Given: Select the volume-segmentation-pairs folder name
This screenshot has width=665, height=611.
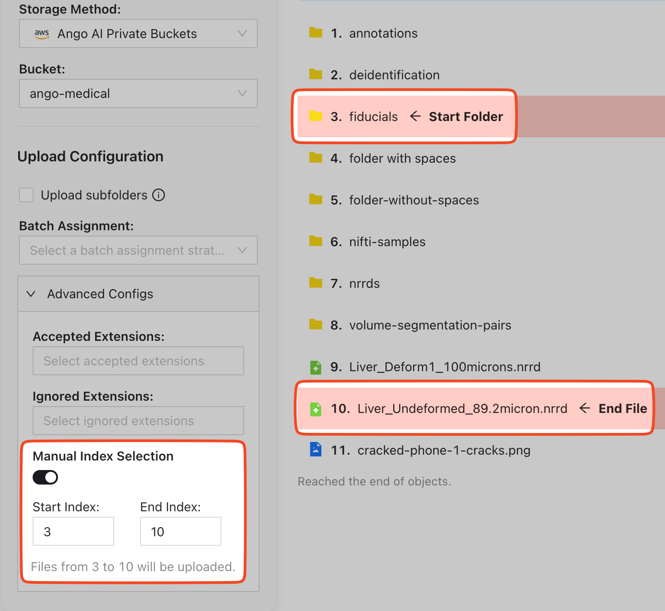Looking at the screenshot, I should (x=430, y=325).
